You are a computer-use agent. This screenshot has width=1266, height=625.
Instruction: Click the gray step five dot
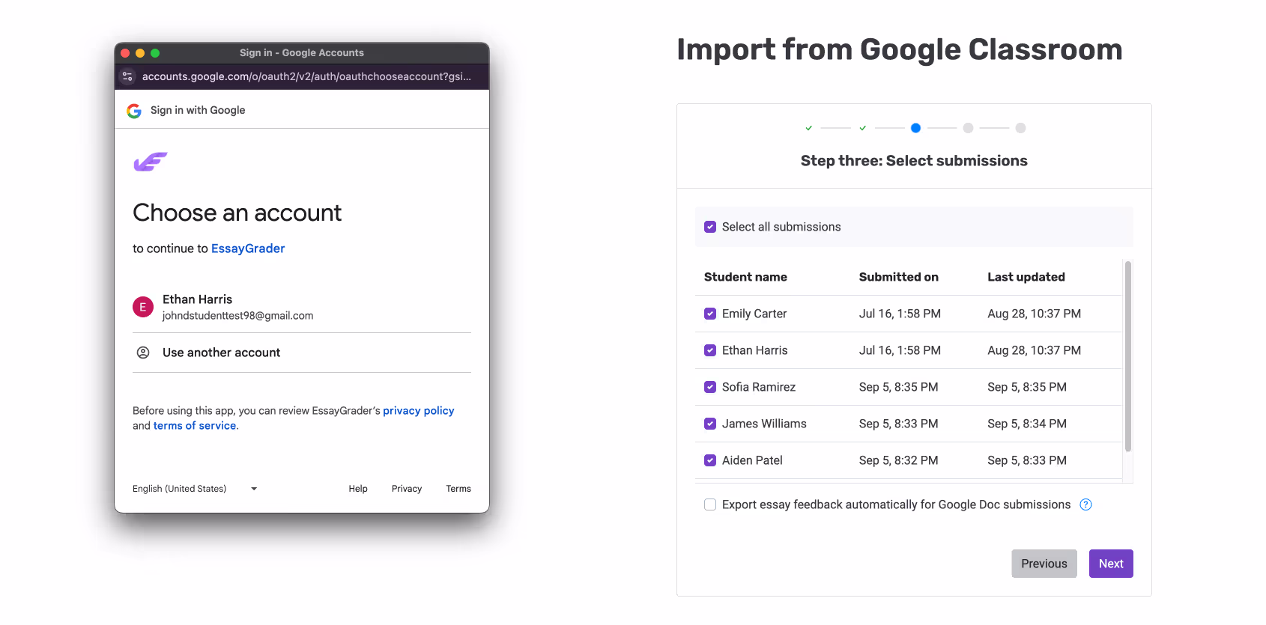coord(1020,128)
